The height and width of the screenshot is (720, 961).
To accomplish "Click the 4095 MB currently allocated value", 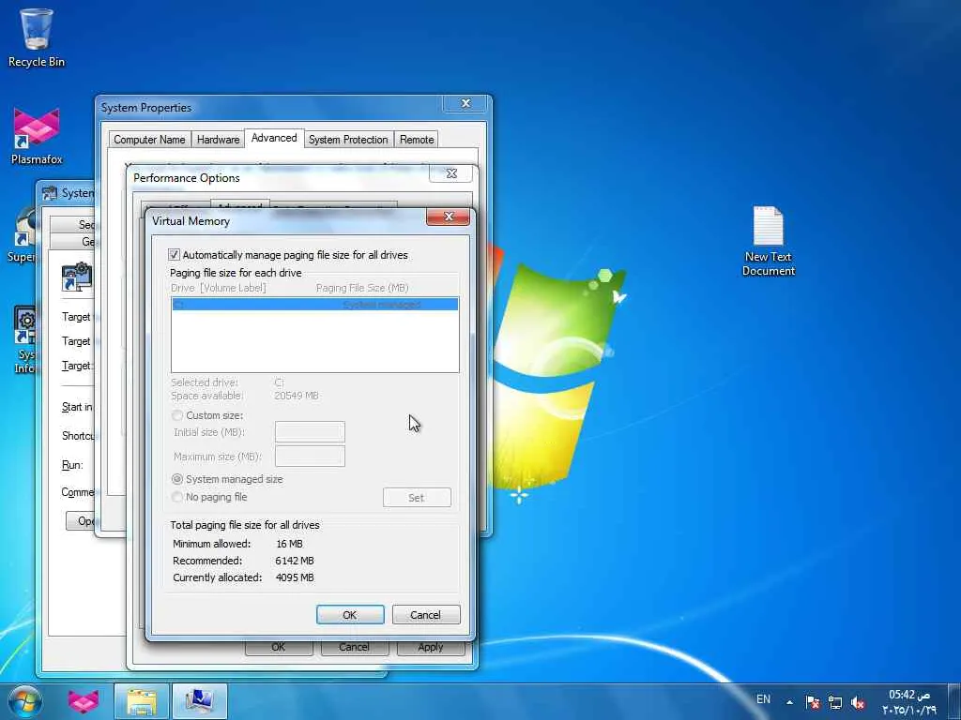I will coord(295,577).
